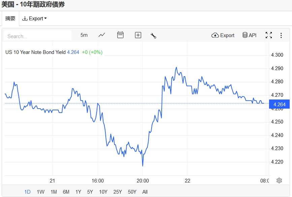Choose the 1Y time range
The width and height of the screenshot is (292, 197).
78,192
